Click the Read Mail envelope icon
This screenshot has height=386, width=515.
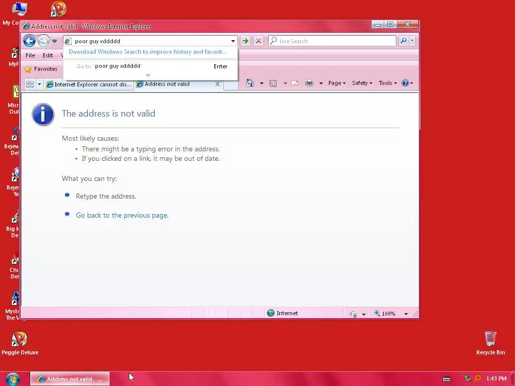point(295,83)
